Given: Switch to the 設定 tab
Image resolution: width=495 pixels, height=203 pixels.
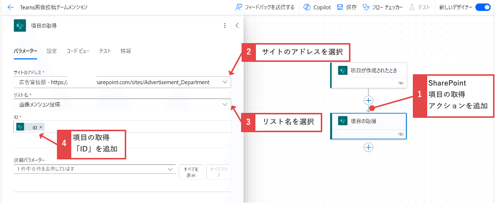Looking at the screenshot, I should [51, 51].
